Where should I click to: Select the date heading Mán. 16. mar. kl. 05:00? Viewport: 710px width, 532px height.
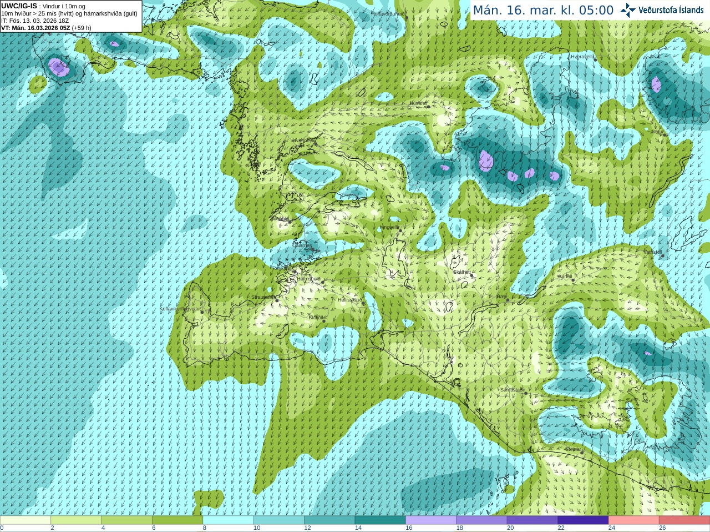click(543, 11)
